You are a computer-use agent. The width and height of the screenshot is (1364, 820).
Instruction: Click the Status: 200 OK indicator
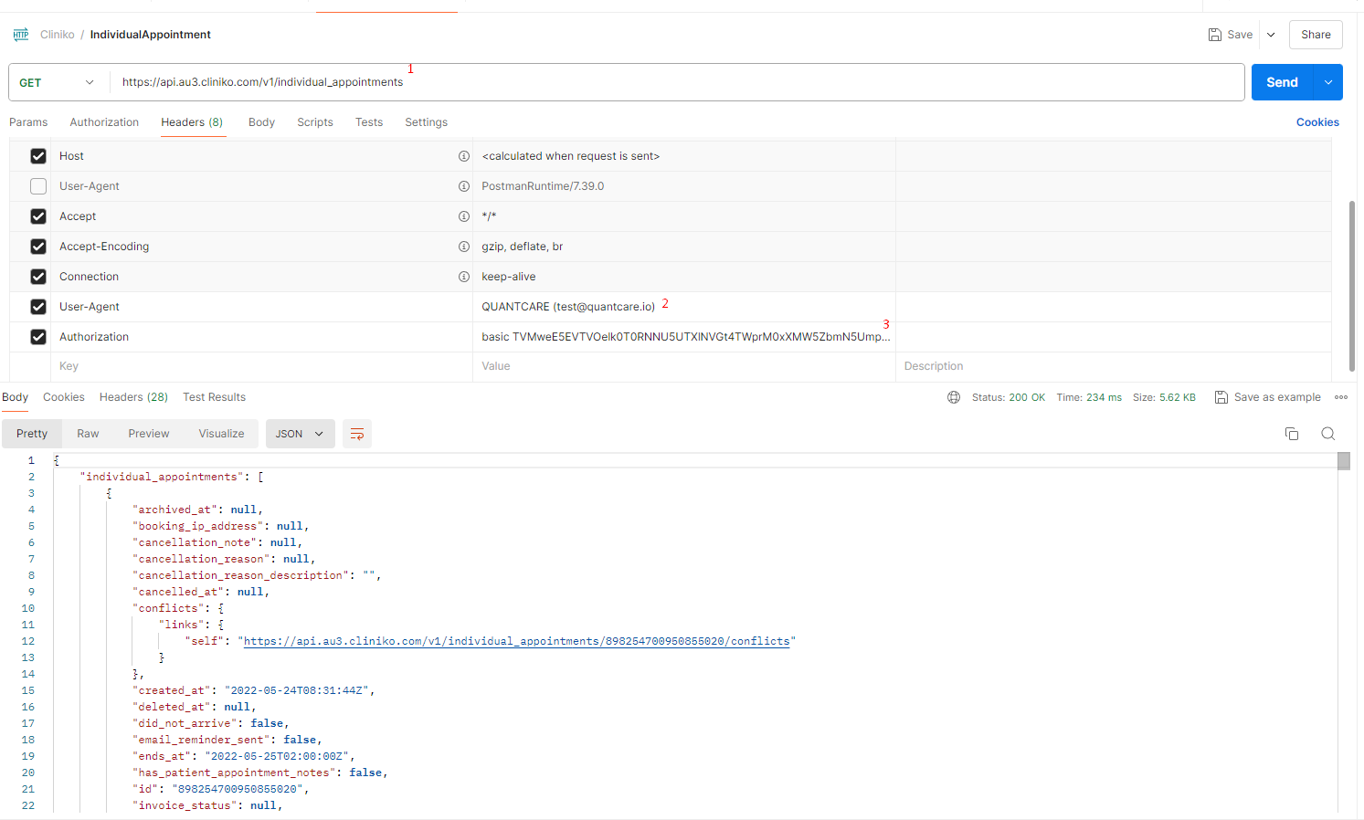click(1009, 397)
